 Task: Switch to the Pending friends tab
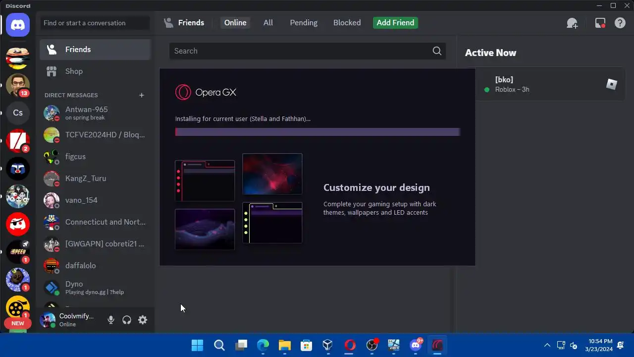pyautogui.click(x=304, y=23)
